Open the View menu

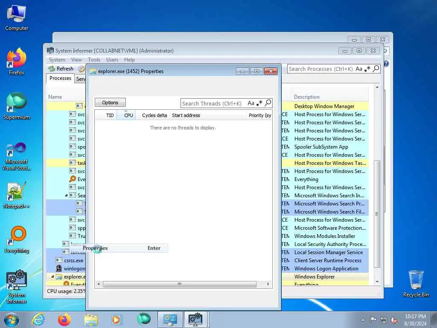point(76,60)
